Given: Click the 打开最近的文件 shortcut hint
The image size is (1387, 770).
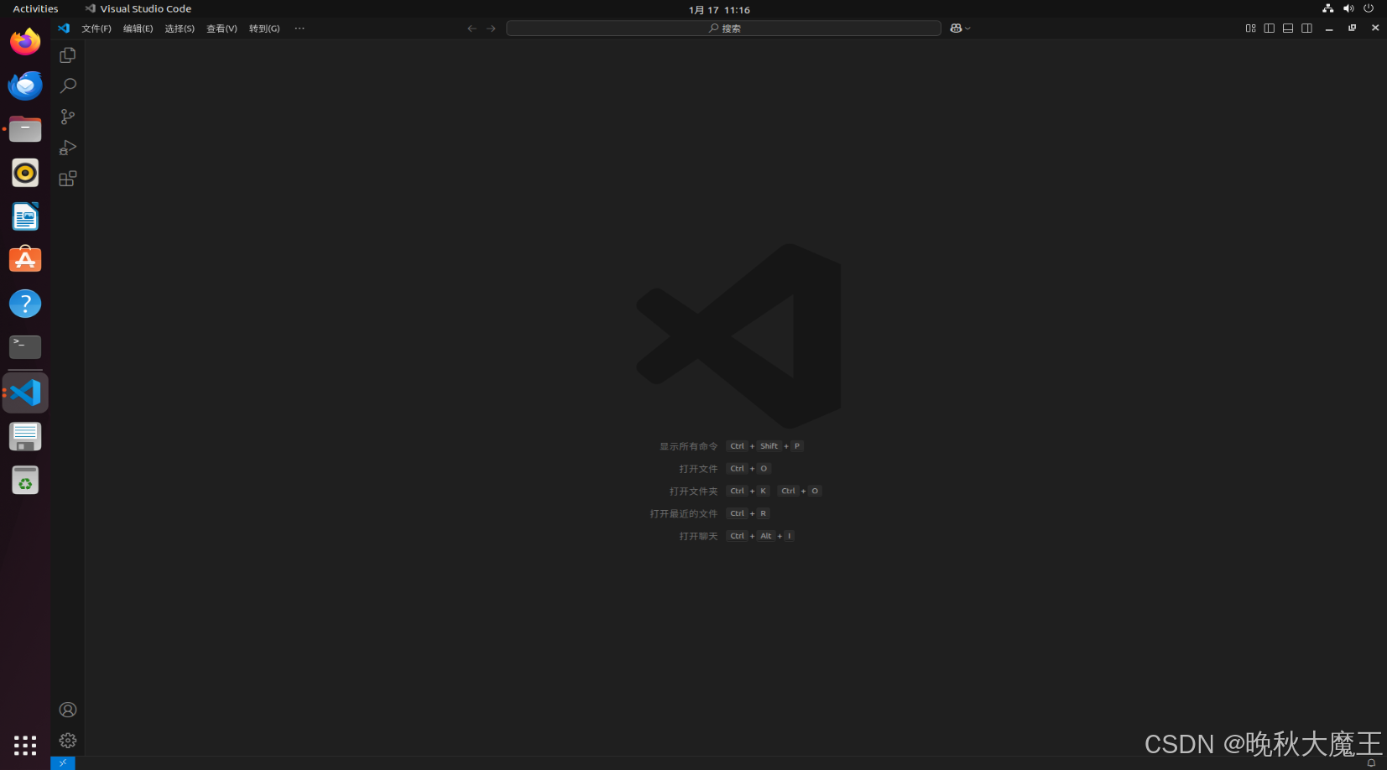Looking at the screenshot, I should pyautogui.click(x=684, y=513).
